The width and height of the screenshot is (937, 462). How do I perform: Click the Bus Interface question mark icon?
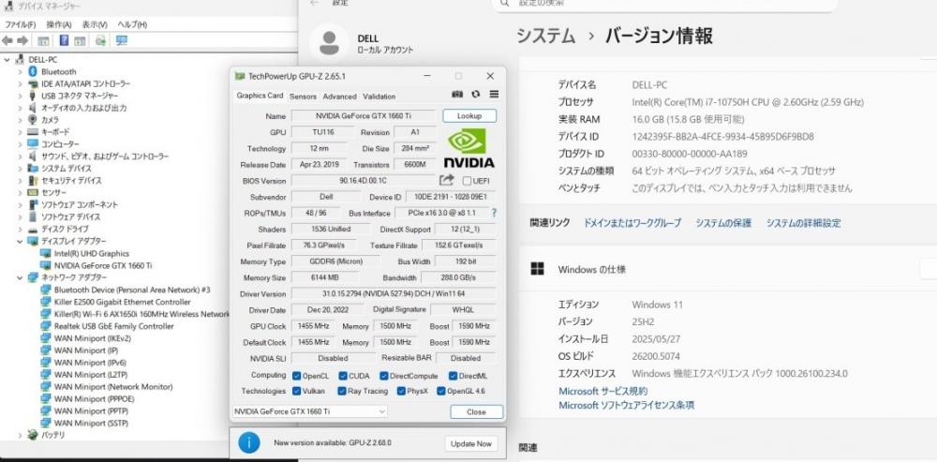click(494, 213)
